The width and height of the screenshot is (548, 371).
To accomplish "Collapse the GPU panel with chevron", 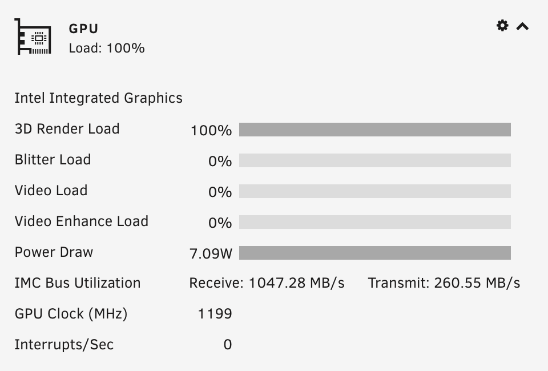I will pyautogui.click(x=522, y=26).
